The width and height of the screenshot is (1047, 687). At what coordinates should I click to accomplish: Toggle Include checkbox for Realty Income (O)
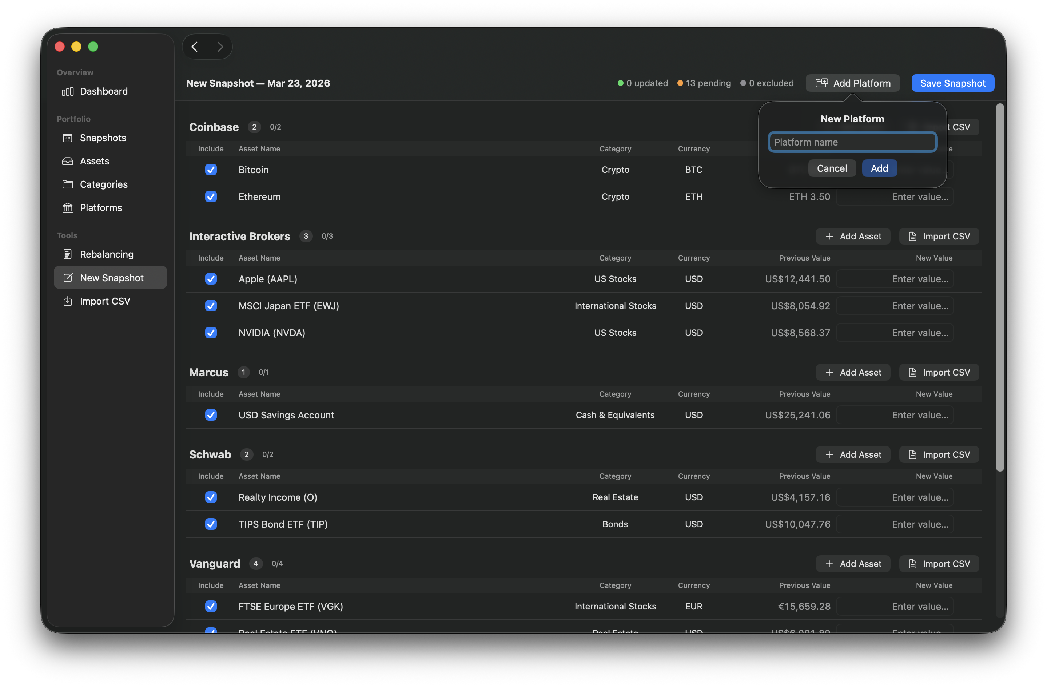click(x=211, y=497)
